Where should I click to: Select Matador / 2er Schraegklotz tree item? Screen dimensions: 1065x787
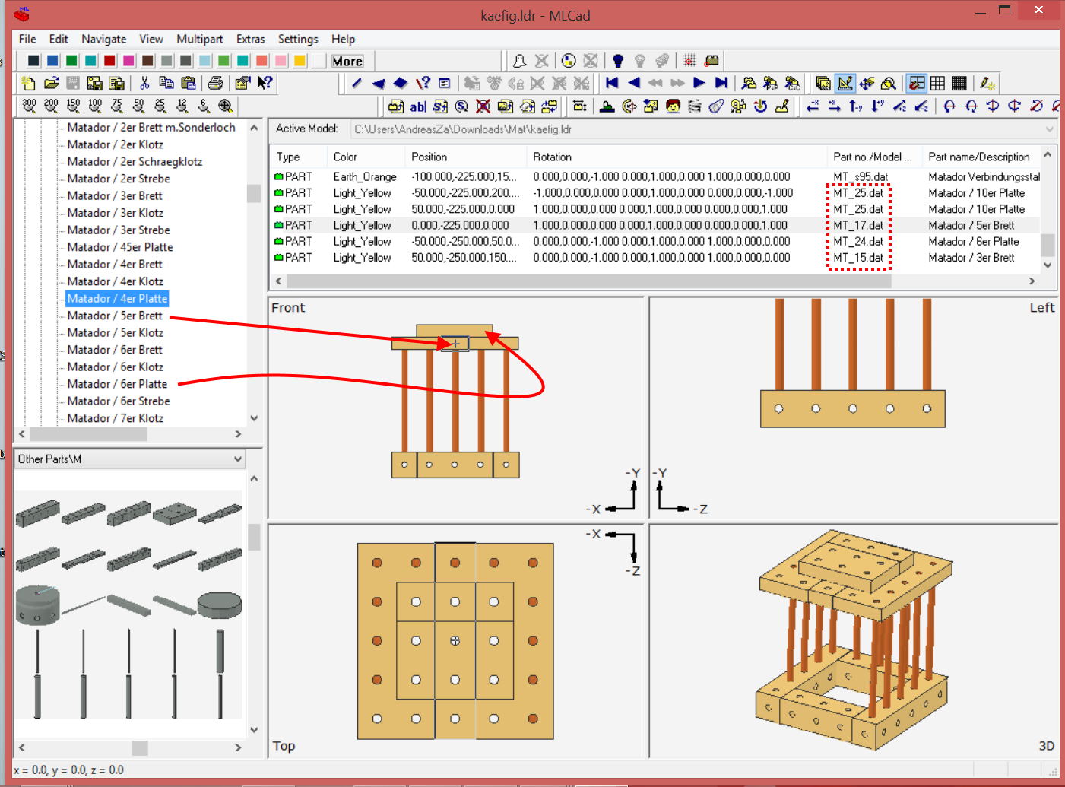pos(135,161)
